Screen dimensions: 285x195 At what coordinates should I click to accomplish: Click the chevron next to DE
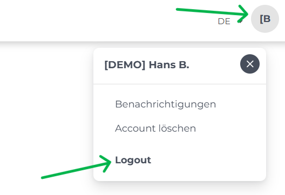pos(241,21)
